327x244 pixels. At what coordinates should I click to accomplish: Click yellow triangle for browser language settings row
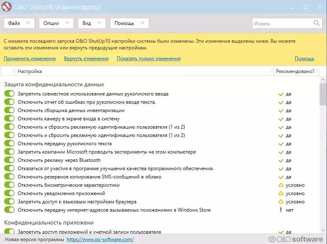[281, 202]
